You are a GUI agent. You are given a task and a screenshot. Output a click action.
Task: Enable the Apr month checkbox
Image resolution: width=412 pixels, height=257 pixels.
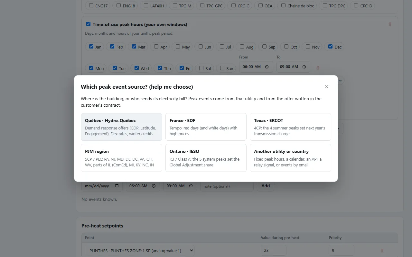tap(156, 47)
